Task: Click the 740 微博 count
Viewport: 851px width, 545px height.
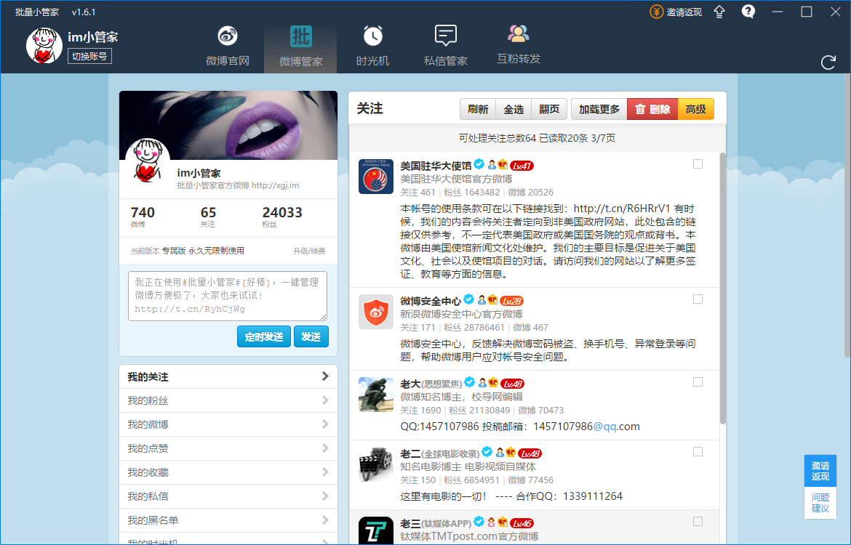Action: coord(142,217)
